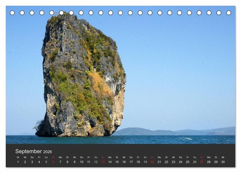Click the leftmost binding hole at top
This screenshot has height=173, width=241.
pos(12,13)
